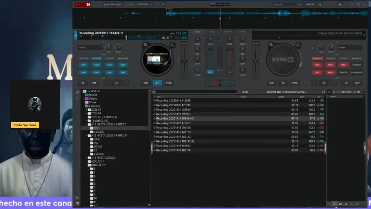Toggle right deck red icon beside SYNC

(305, 83)
